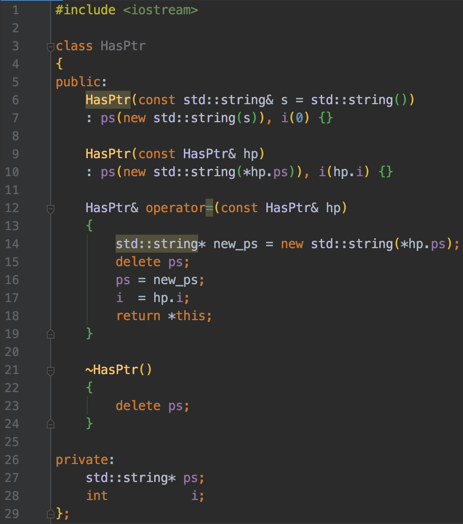Viewport: 463px width, 524px height.
Task: Click line number 12 in the gutter
Action: [x=12, y=208]
